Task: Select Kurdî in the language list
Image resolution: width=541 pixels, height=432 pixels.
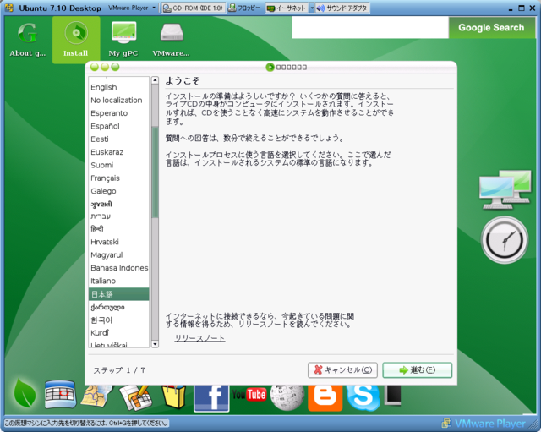Action: (118, 333)
